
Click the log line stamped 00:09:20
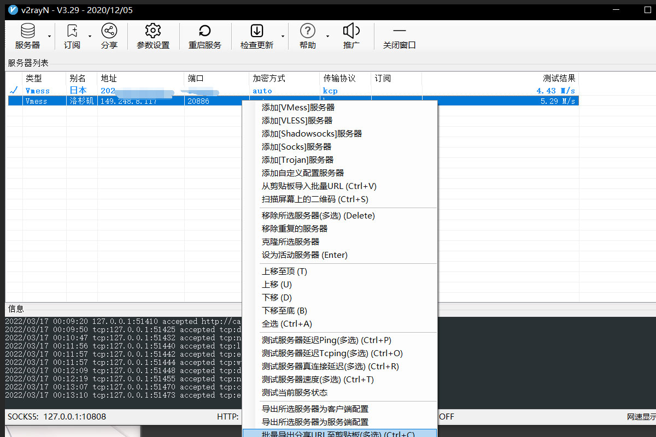coord(123,322)
